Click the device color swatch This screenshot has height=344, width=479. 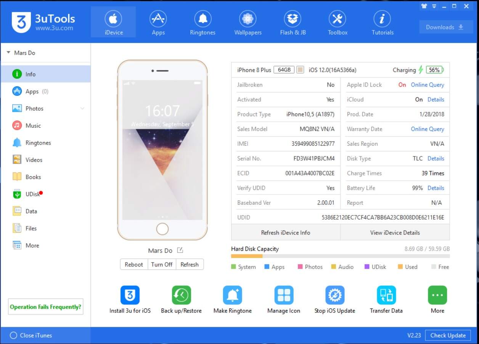(x=300, y=70)
